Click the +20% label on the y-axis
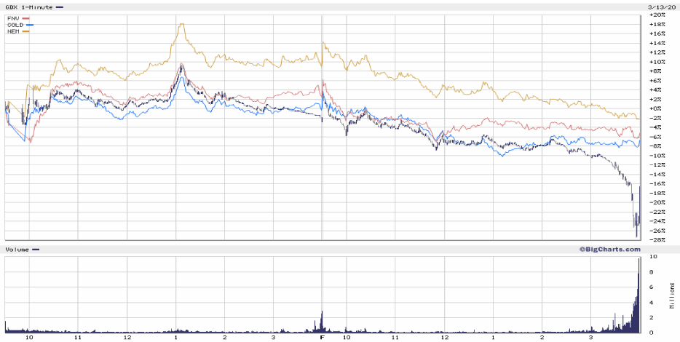Screen dimensions: 680x342 coord(656,15)
